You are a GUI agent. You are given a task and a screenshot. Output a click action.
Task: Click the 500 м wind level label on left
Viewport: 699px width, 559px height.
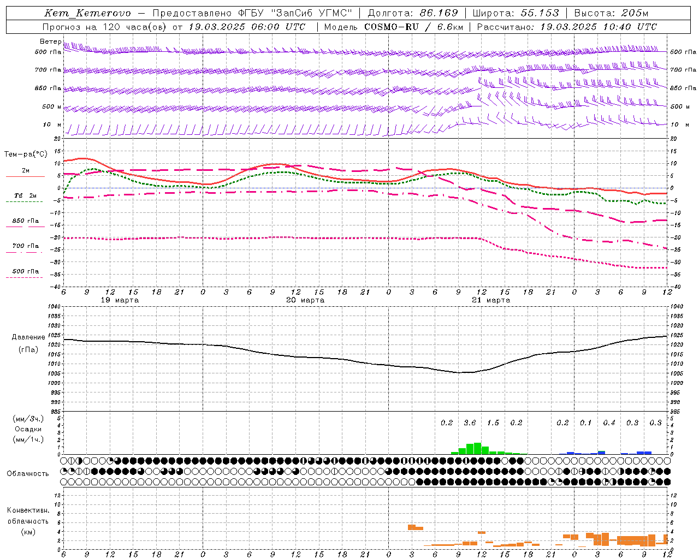coord(52,107)
